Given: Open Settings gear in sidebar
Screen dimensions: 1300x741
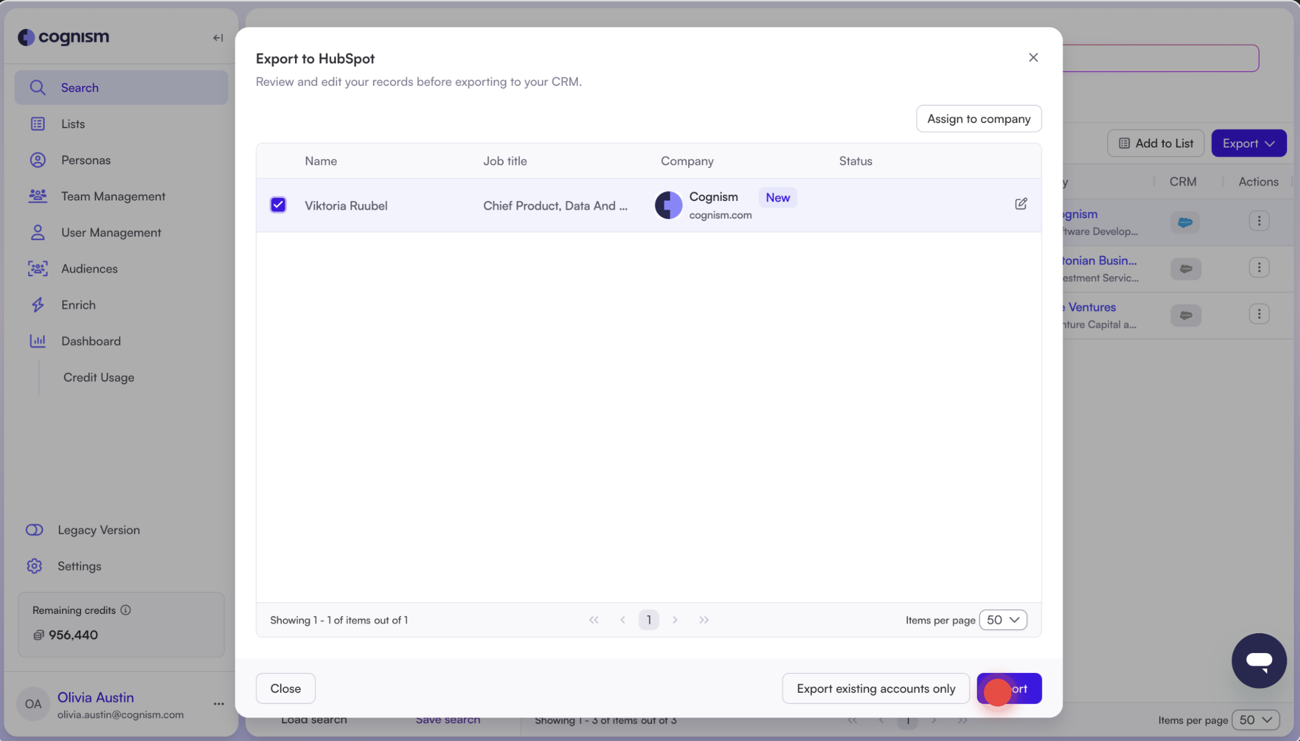Looking at the screenshot, I should [x=35, y=566].
